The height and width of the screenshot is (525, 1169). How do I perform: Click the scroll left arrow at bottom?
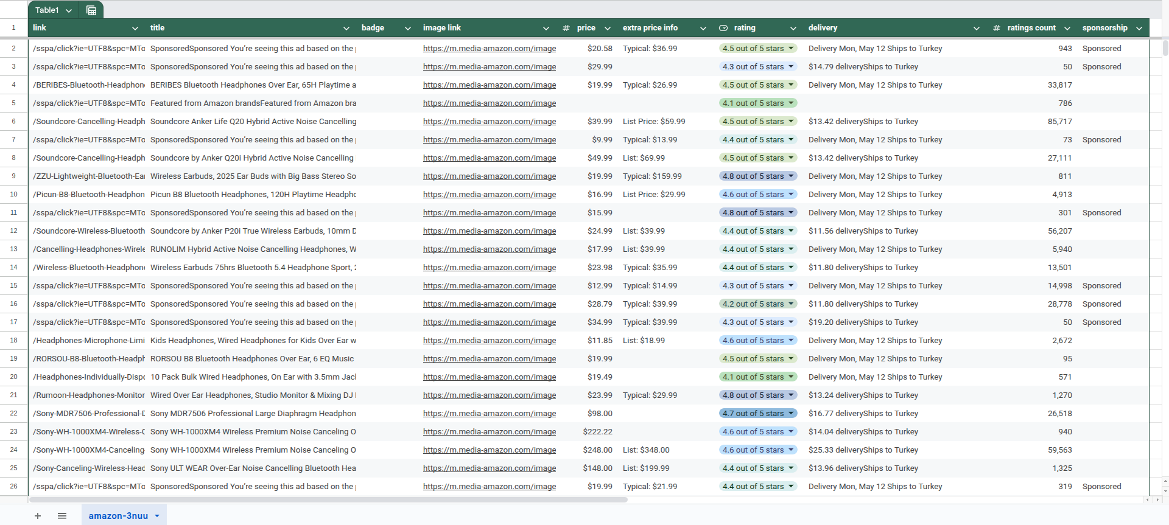[x=1148, y=500]
